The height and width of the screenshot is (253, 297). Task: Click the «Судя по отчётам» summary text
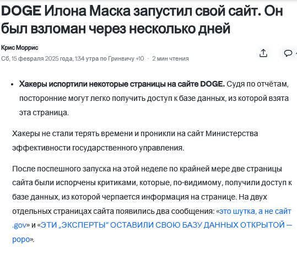258,84
